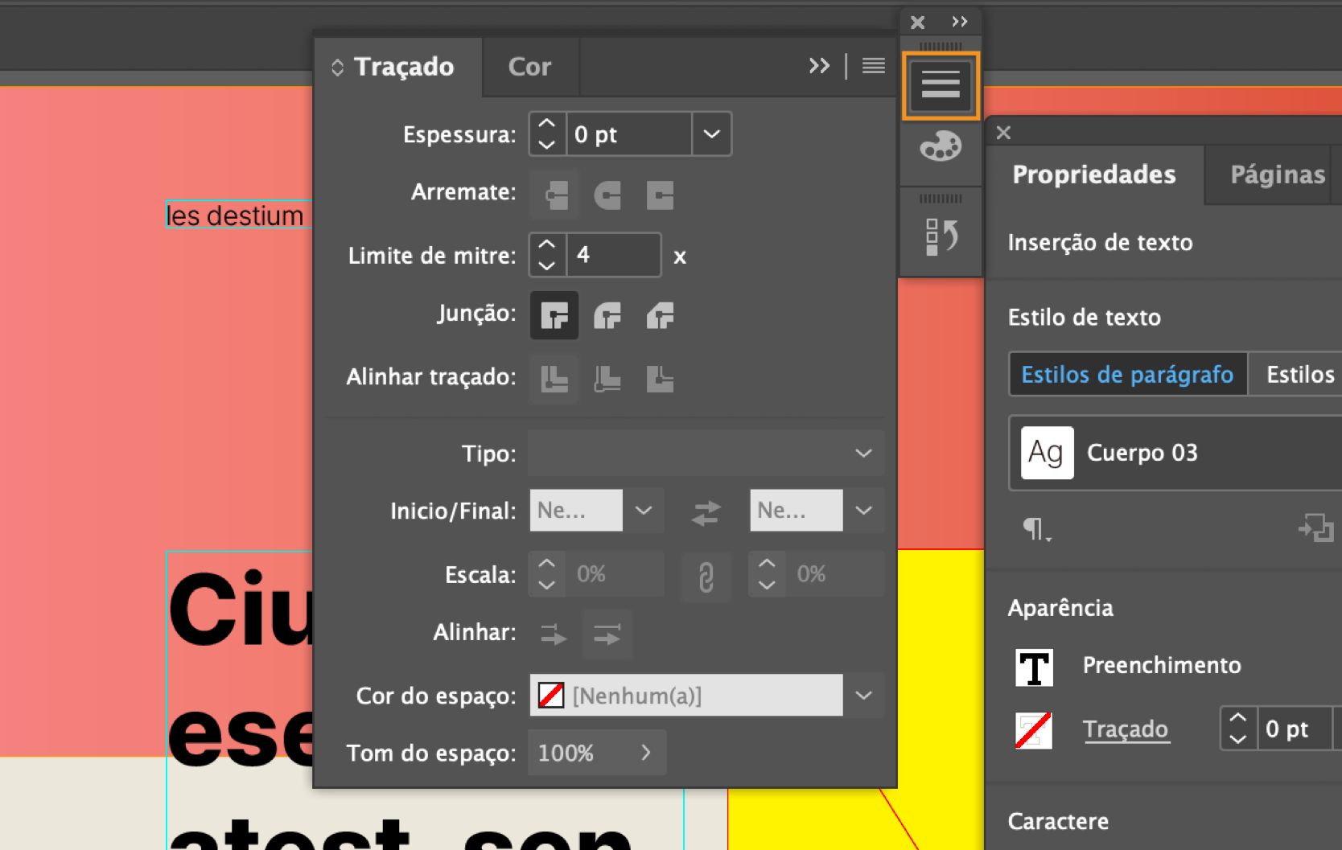Click the Propriedades 0 pt stroke field
Screen dimensions: 1342x850
click(x=1294, y=729)
